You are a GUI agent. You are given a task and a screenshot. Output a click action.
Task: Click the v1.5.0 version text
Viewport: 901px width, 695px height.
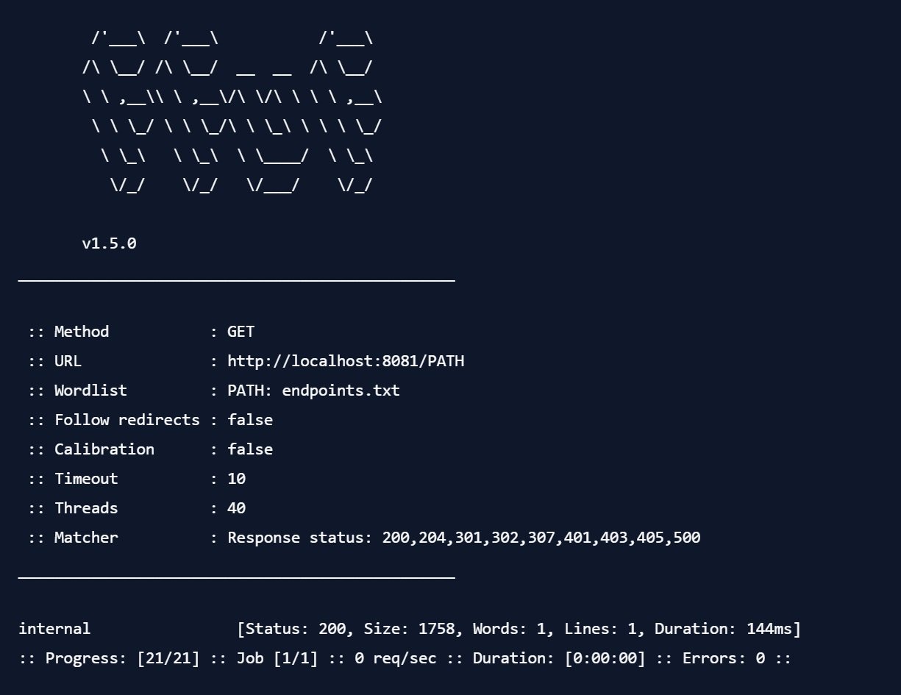(x=109, y=243)
